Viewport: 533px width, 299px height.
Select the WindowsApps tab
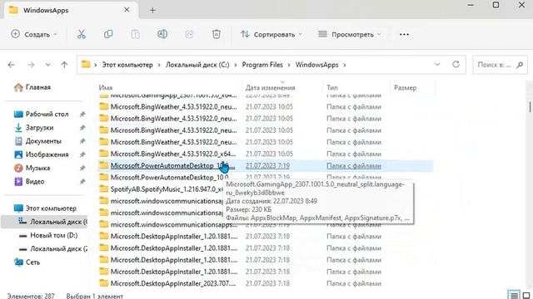(71, 10)
